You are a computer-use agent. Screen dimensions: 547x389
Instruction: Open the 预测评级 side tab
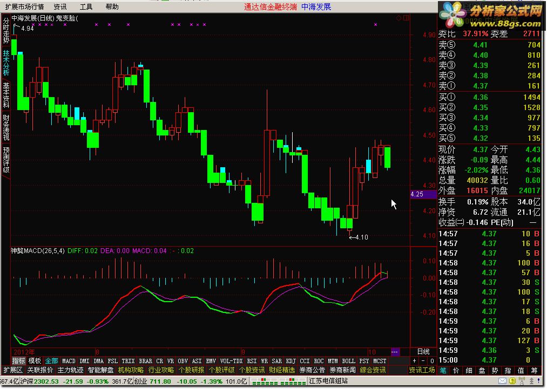pos(6,160)
